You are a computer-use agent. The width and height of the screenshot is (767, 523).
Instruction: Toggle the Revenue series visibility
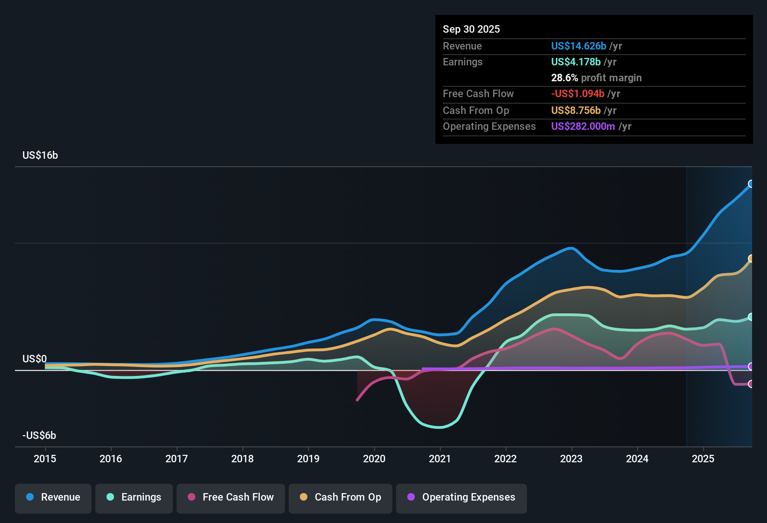pyautogui.click(x=53, y=497)
